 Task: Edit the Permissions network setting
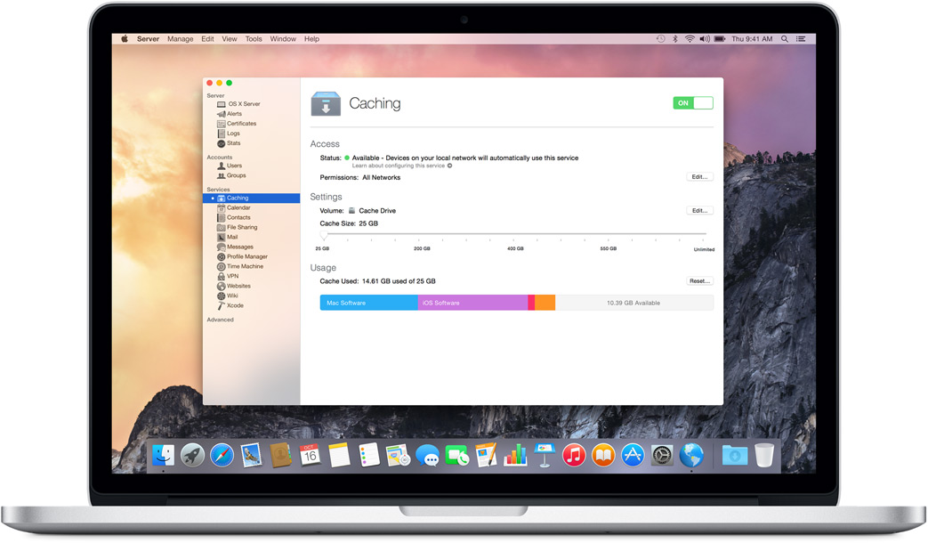pyautogui.click(x=699, y=177)
